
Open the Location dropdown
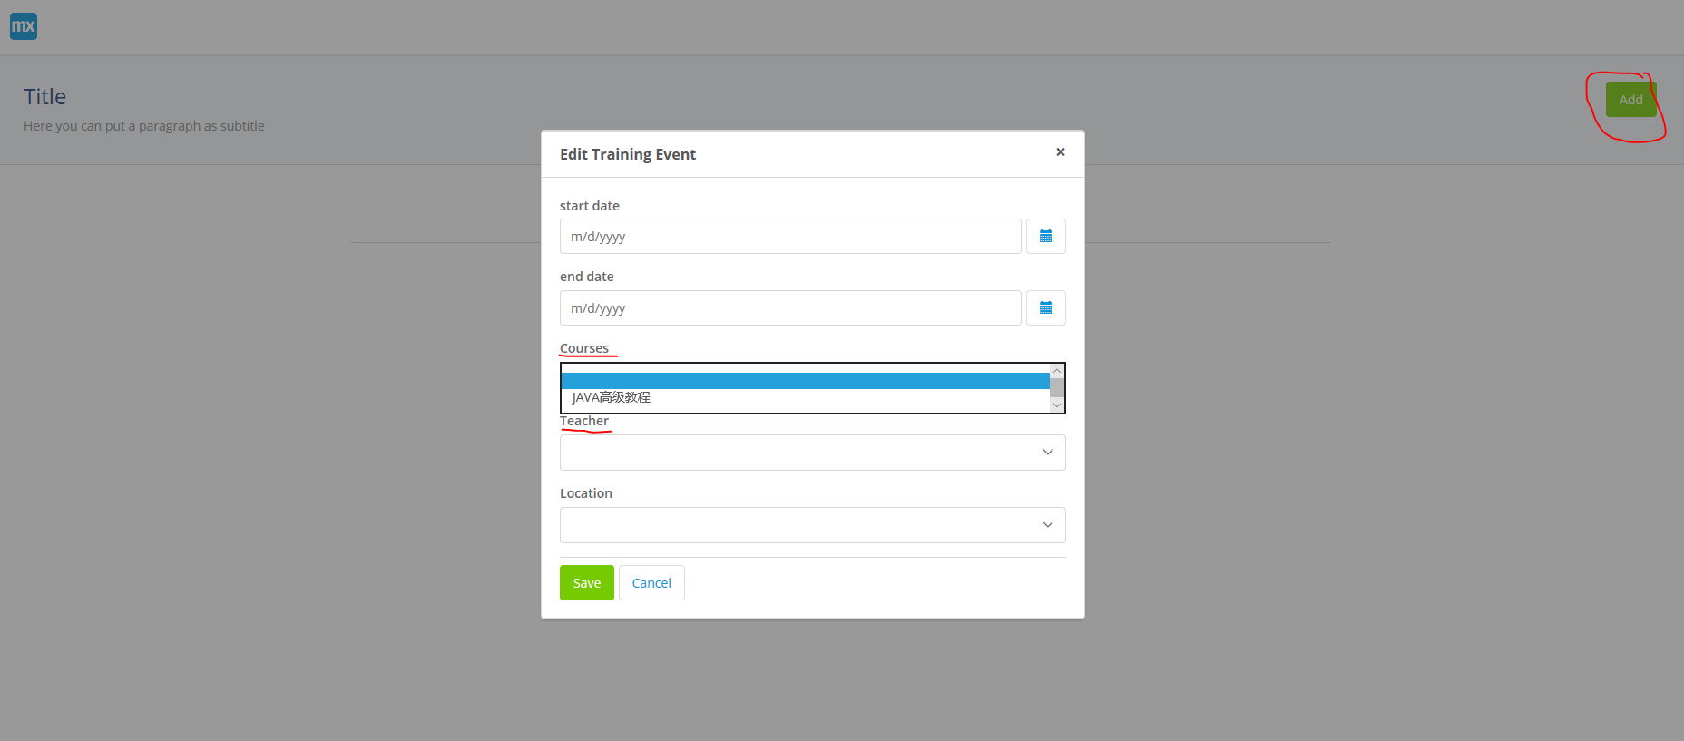812,525
